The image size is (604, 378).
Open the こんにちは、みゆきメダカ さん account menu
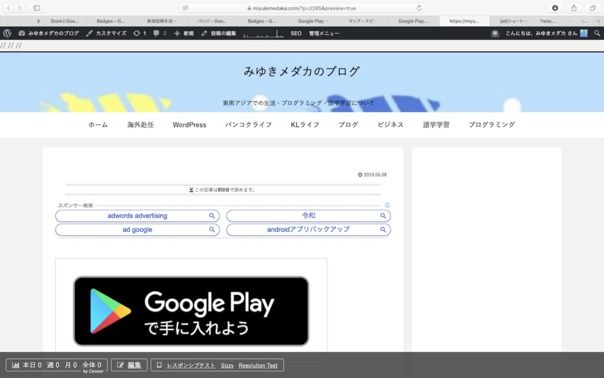(546, 33)
